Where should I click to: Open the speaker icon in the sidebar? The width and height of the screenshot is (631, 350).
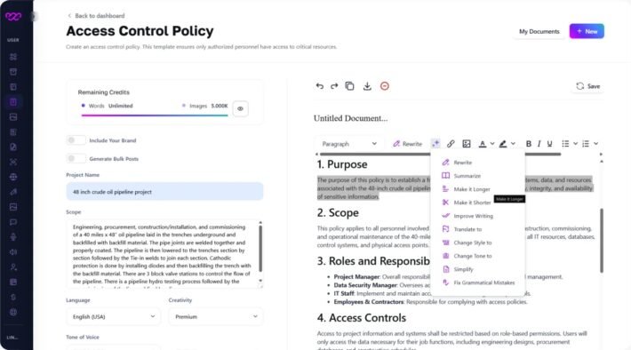13,251
